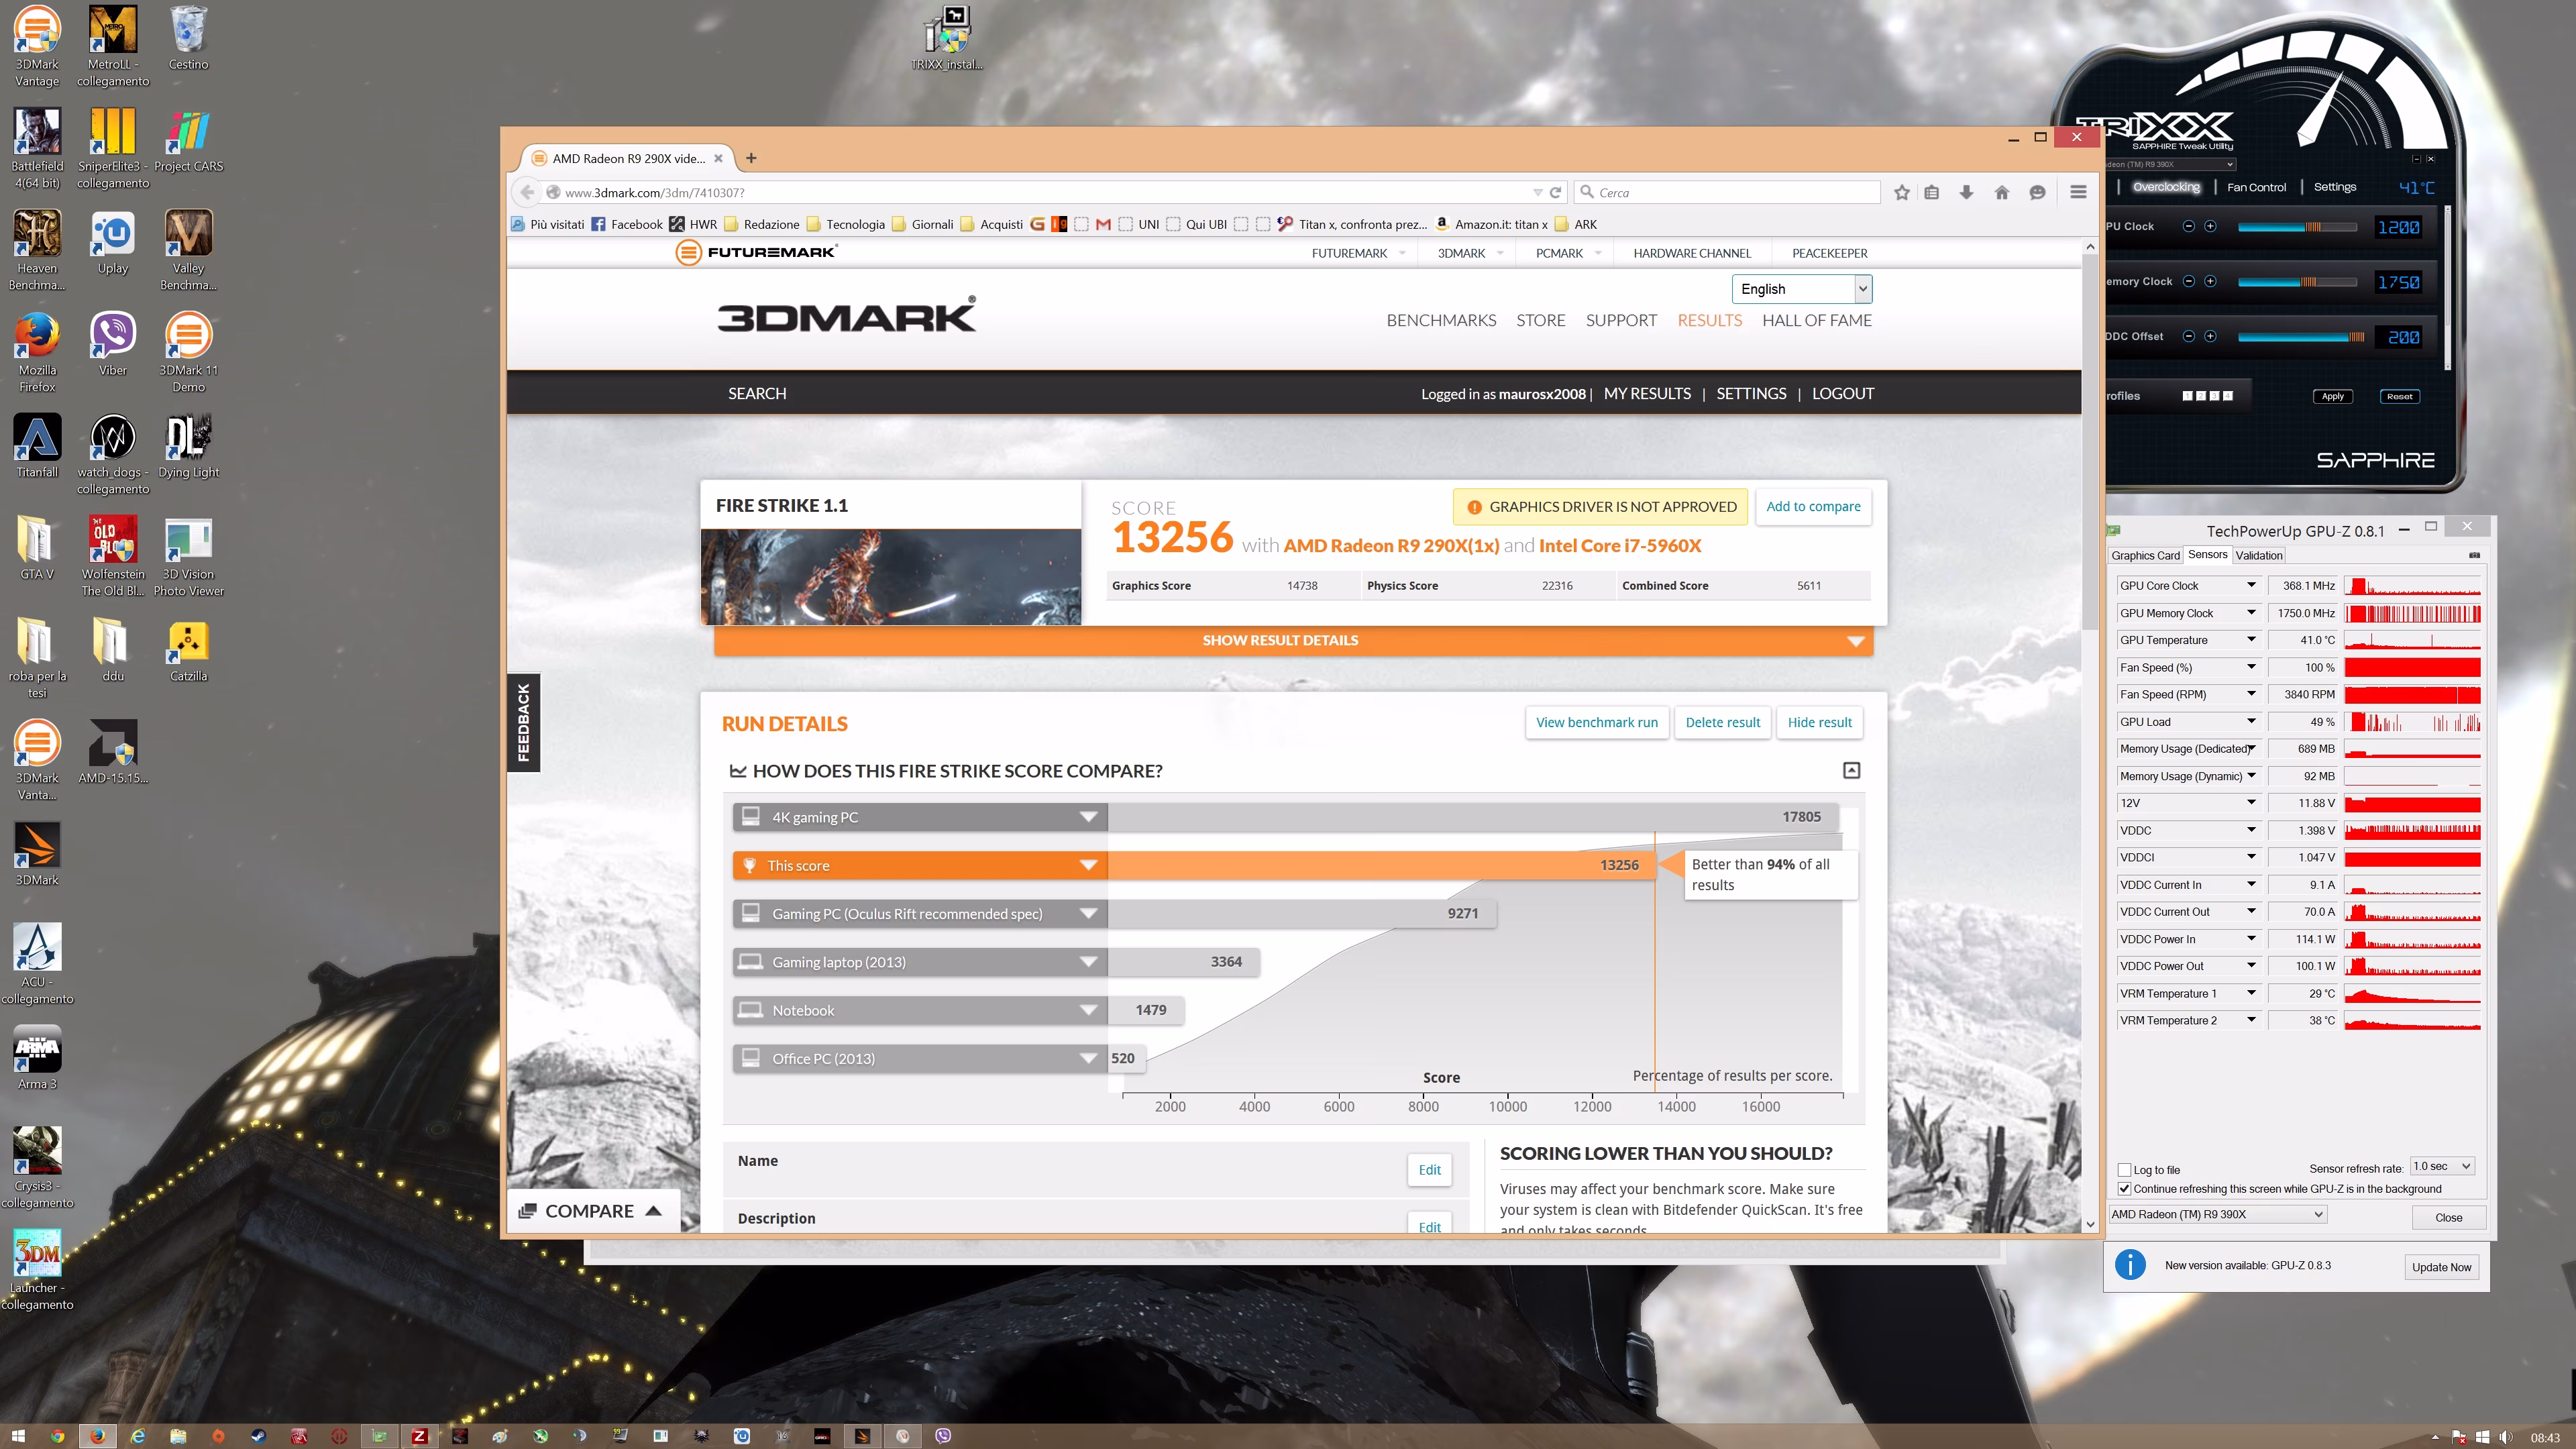Select TRIXX profile 3

coord(2214,396)
